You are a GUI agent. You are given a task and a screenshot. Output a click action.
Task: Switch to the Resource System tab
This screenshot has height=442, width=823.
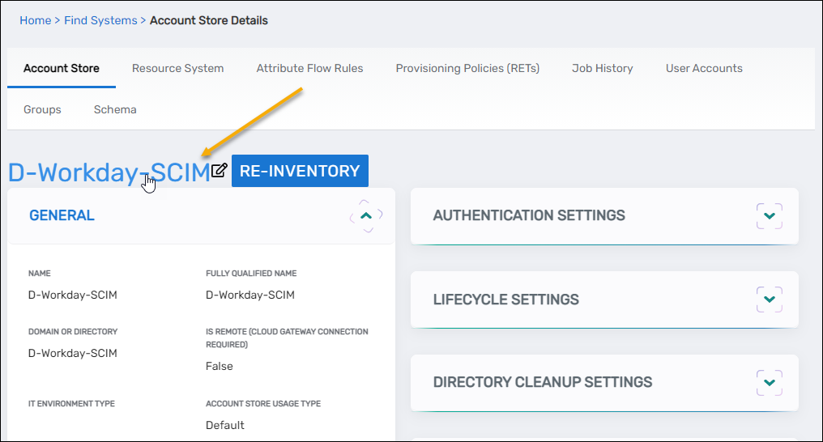177,68
